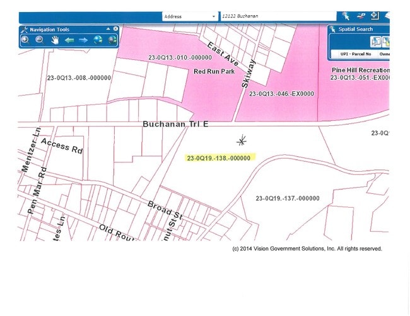Click the Spatial Search panel title
The height and width of the screenshot is (316, 410).
[x=356, y=29]
